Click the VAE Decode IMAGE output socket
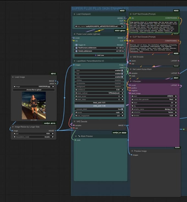 click(x=125, y=125)
